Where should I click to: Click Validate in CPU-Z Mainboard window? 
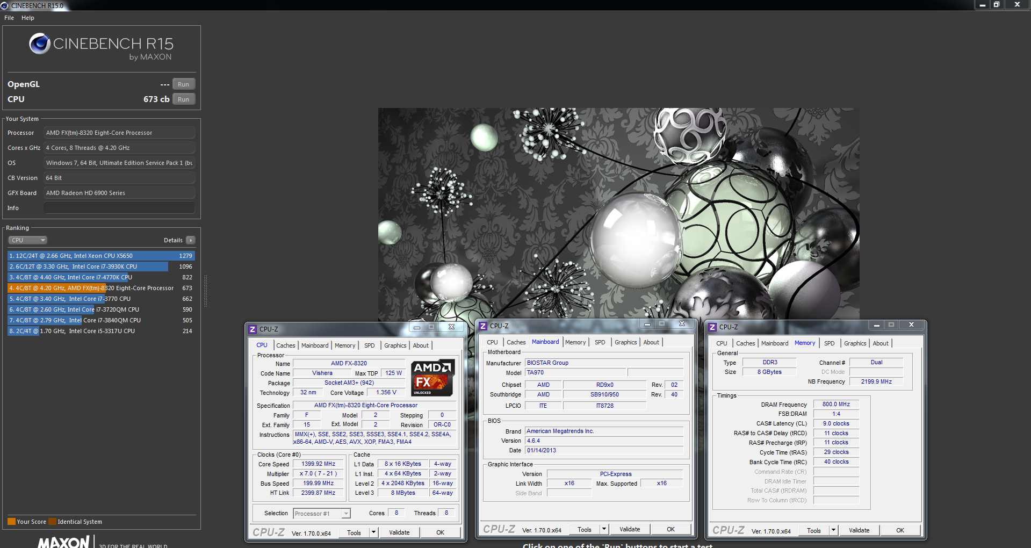pyautogui.click(x=630, y=529)
